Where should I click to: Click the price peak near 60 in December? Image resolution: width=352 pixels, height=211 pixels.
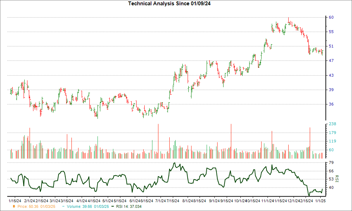click(x=288, y=19)
